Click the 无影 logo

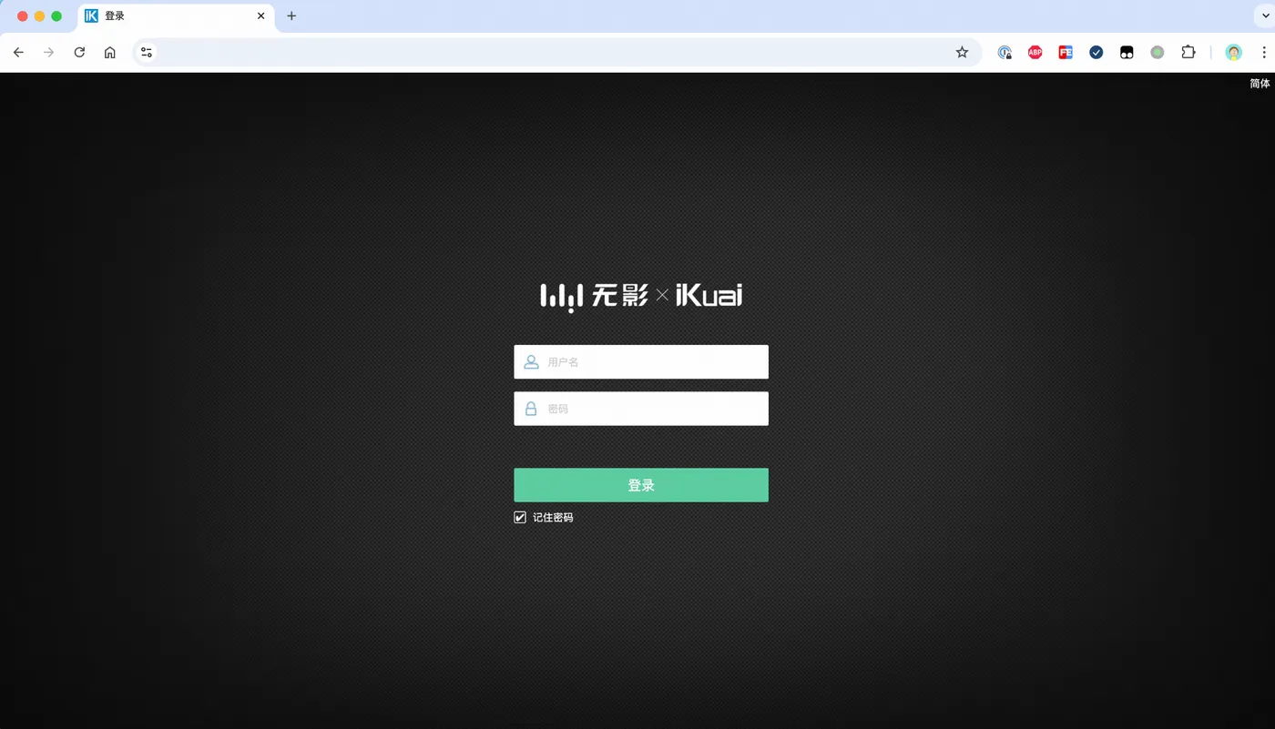[x=595, y=296]
